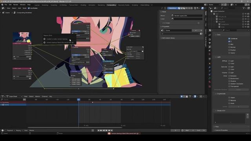
Task: Collapse the Data panel
Action: pyautogui.click(x=218, y=35)
